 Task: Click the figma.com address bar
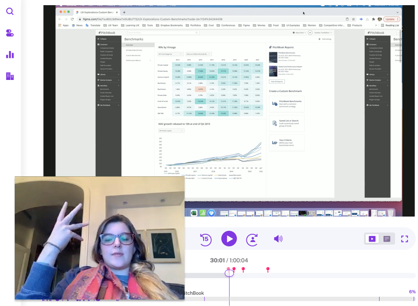(211, 19)
